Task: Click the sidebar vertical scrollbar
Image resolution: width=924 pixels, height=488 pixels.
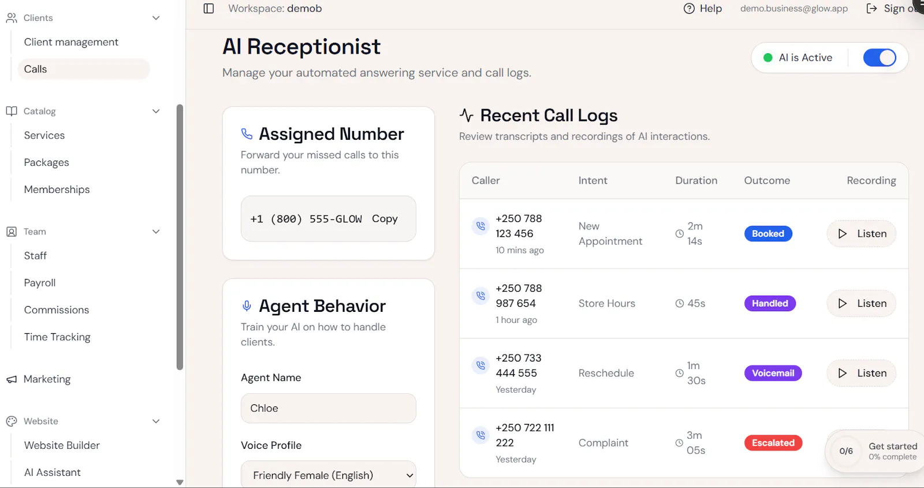Action: point(180,237)
